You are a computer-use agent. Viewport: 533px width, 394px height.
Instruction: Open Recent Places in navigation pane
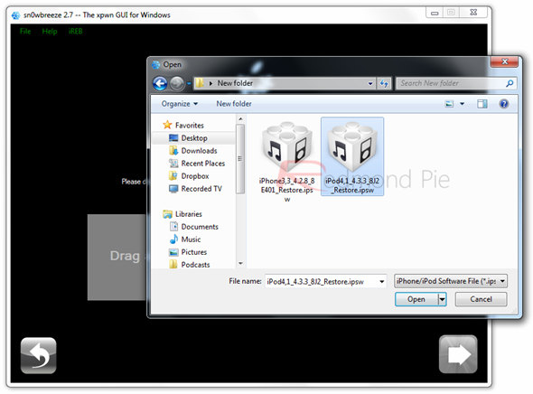tap(197, 164)
